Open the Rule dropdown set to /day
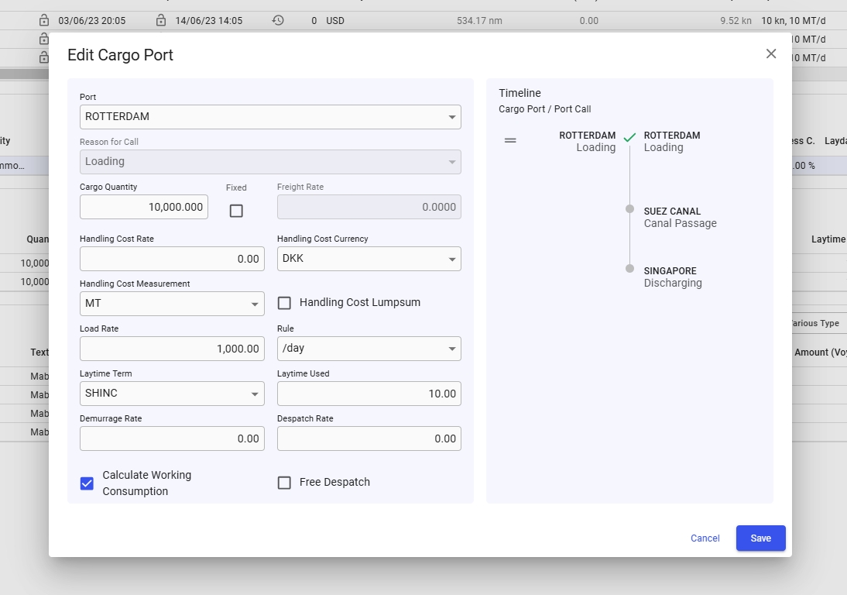The height and width of the screenshot is (595, 847). 369,349
